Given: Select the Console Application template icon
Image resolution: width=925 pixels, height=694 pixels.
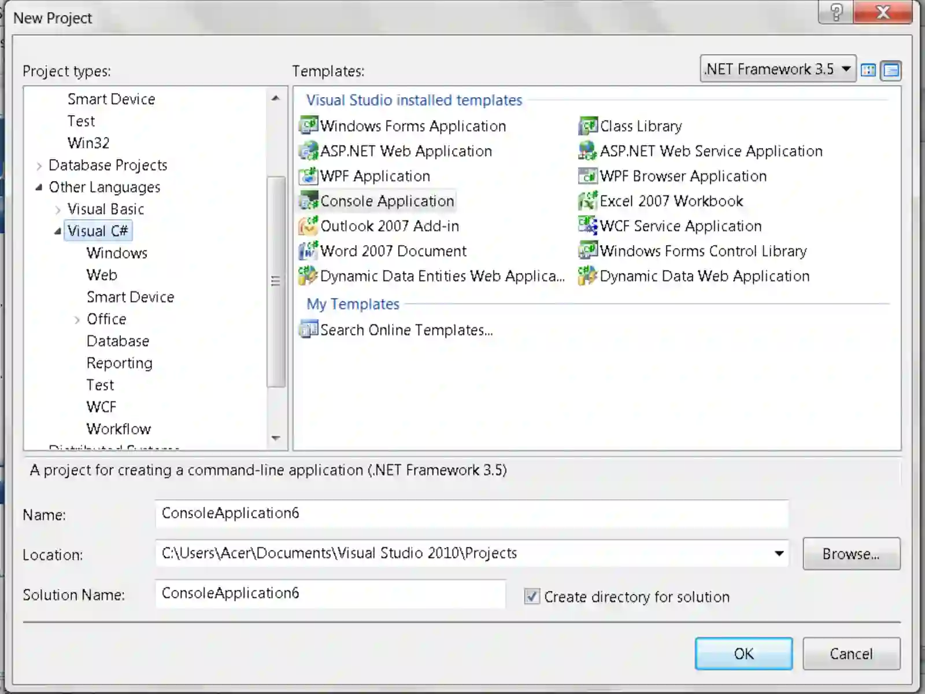Looking at the screenshot, I should pos(309,201).
